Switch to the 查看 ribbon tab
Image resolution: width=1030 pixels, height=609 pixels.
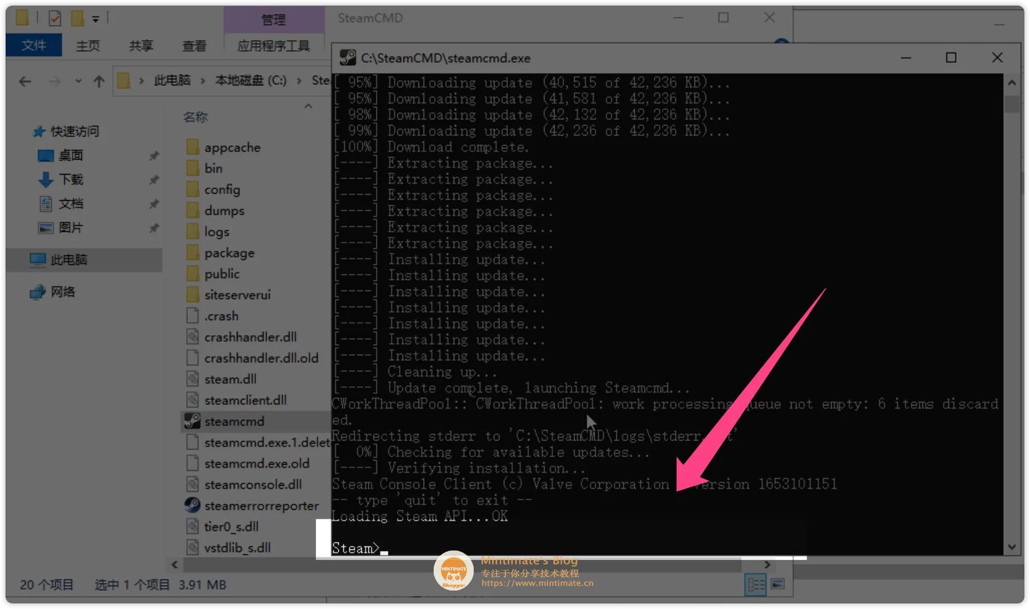(x=195, y=46)
